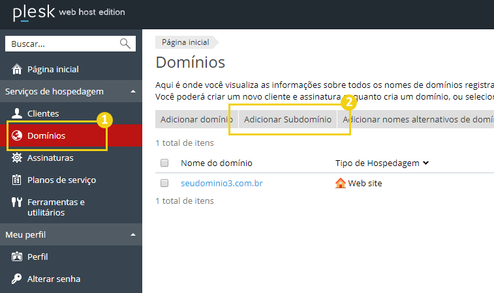Click the key icon next to Alterar senha
The height and width of the screenshot is (293, 494).
pyautogui.click(x=17, y=279)
